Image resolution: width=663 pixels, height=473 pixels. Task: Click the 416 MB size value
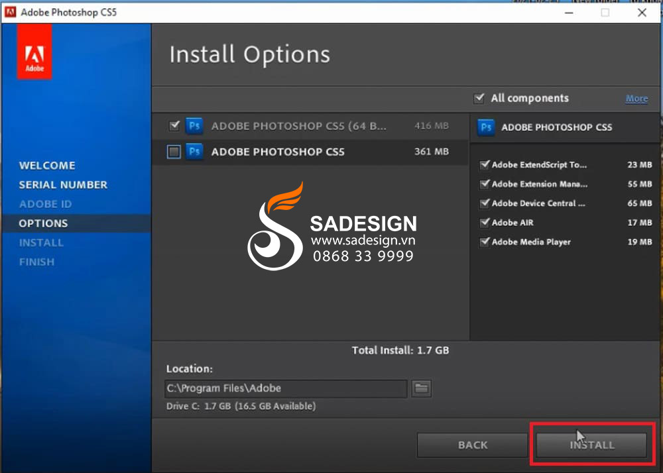432,126
